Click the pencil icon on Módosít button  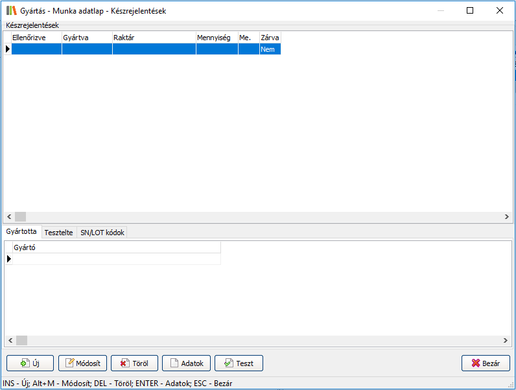[69, 363]
